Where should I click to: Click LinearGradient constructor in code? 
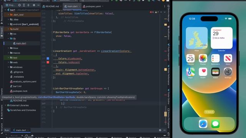(x=110, y=51)
